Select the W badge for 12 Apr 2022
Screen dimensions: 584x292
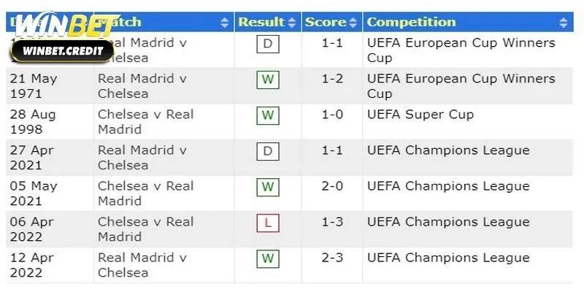tap(268, 258)
